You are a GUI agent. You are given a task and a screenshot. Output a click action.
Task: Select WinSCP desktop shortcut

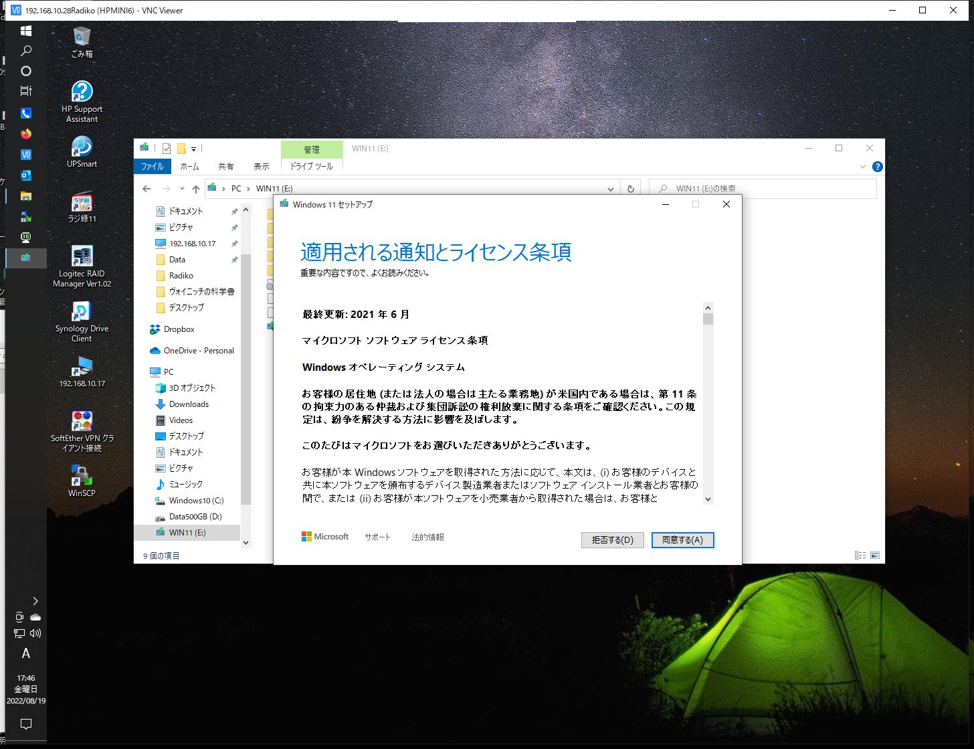click(x=82, y=481)
